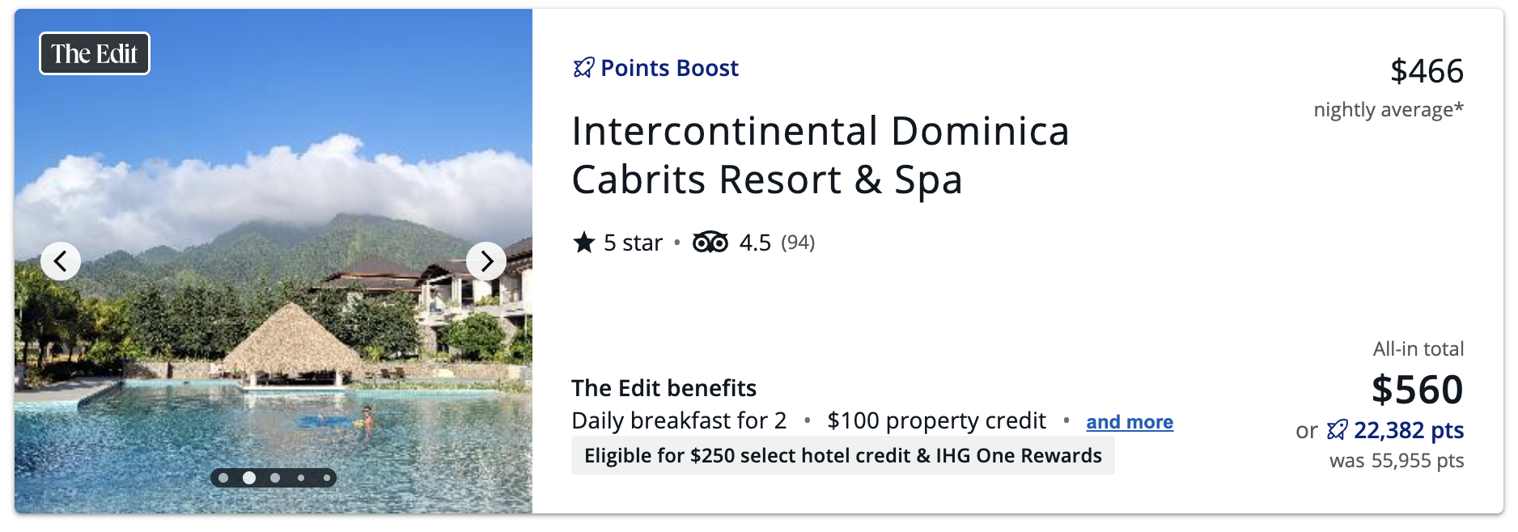Select the second carousel dot
The width and height of the screenshot is (1518, 532).
[249, 478]
